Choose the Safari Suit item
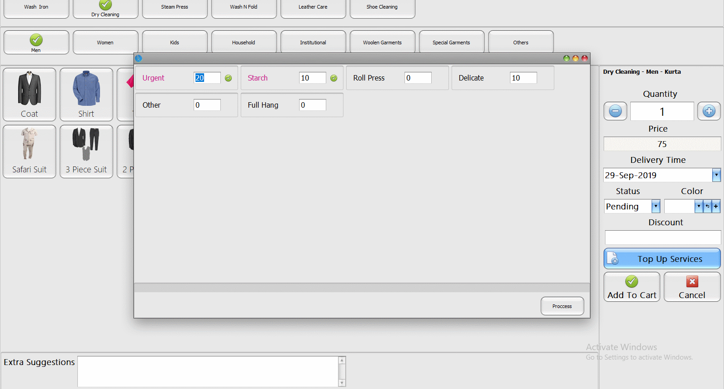 [29, 151]
